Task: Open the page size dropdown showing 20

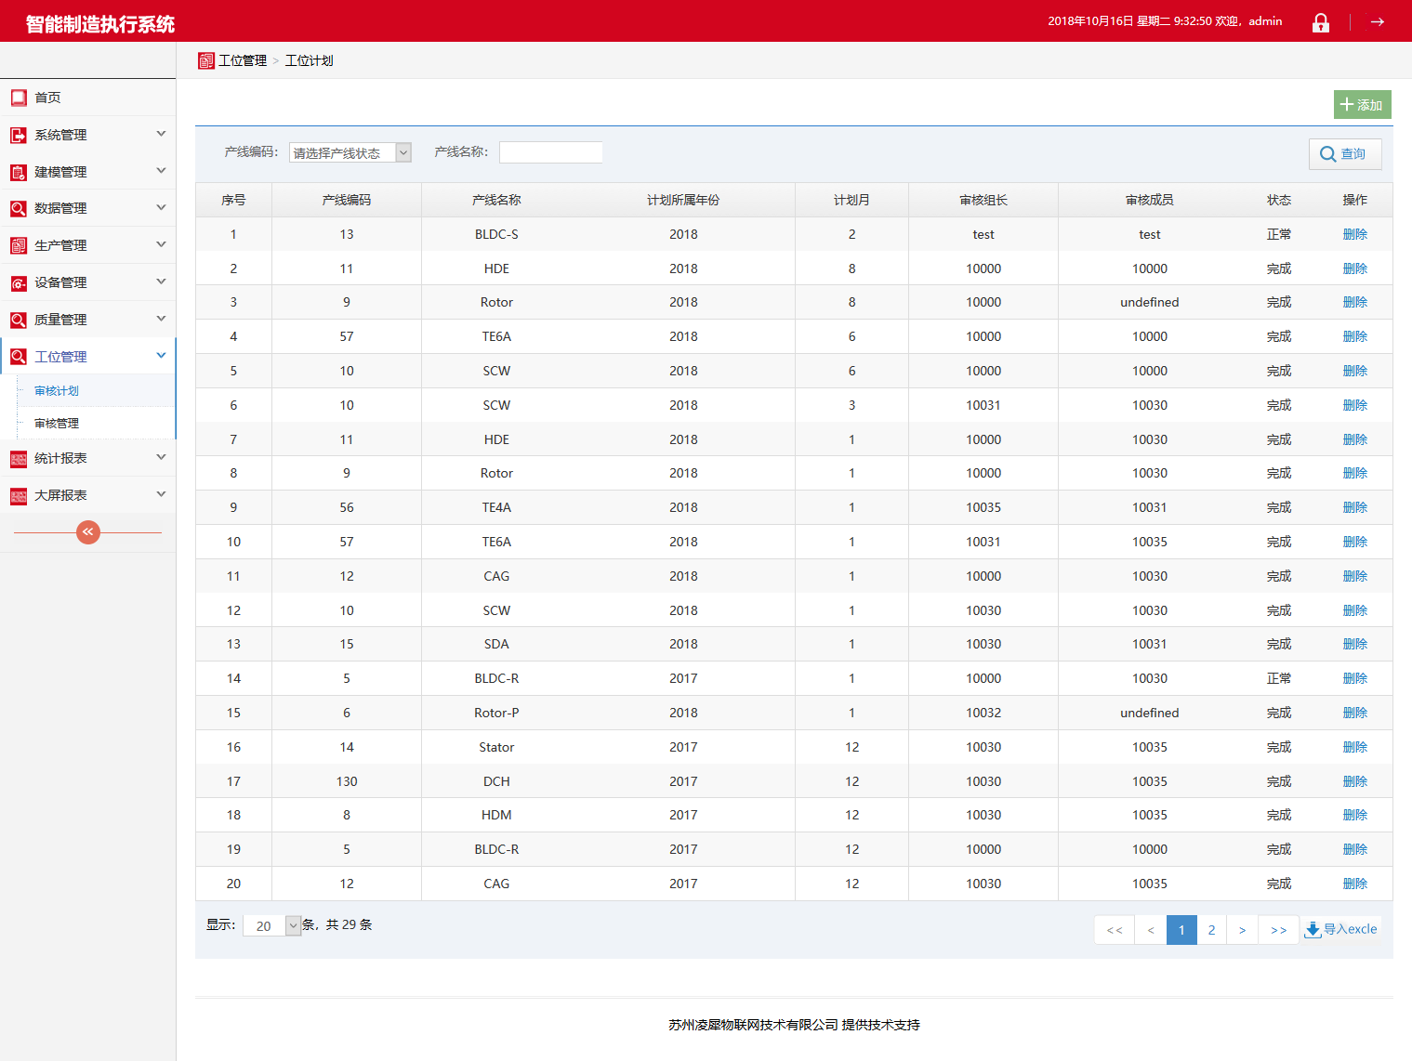Action: point(271,925)
